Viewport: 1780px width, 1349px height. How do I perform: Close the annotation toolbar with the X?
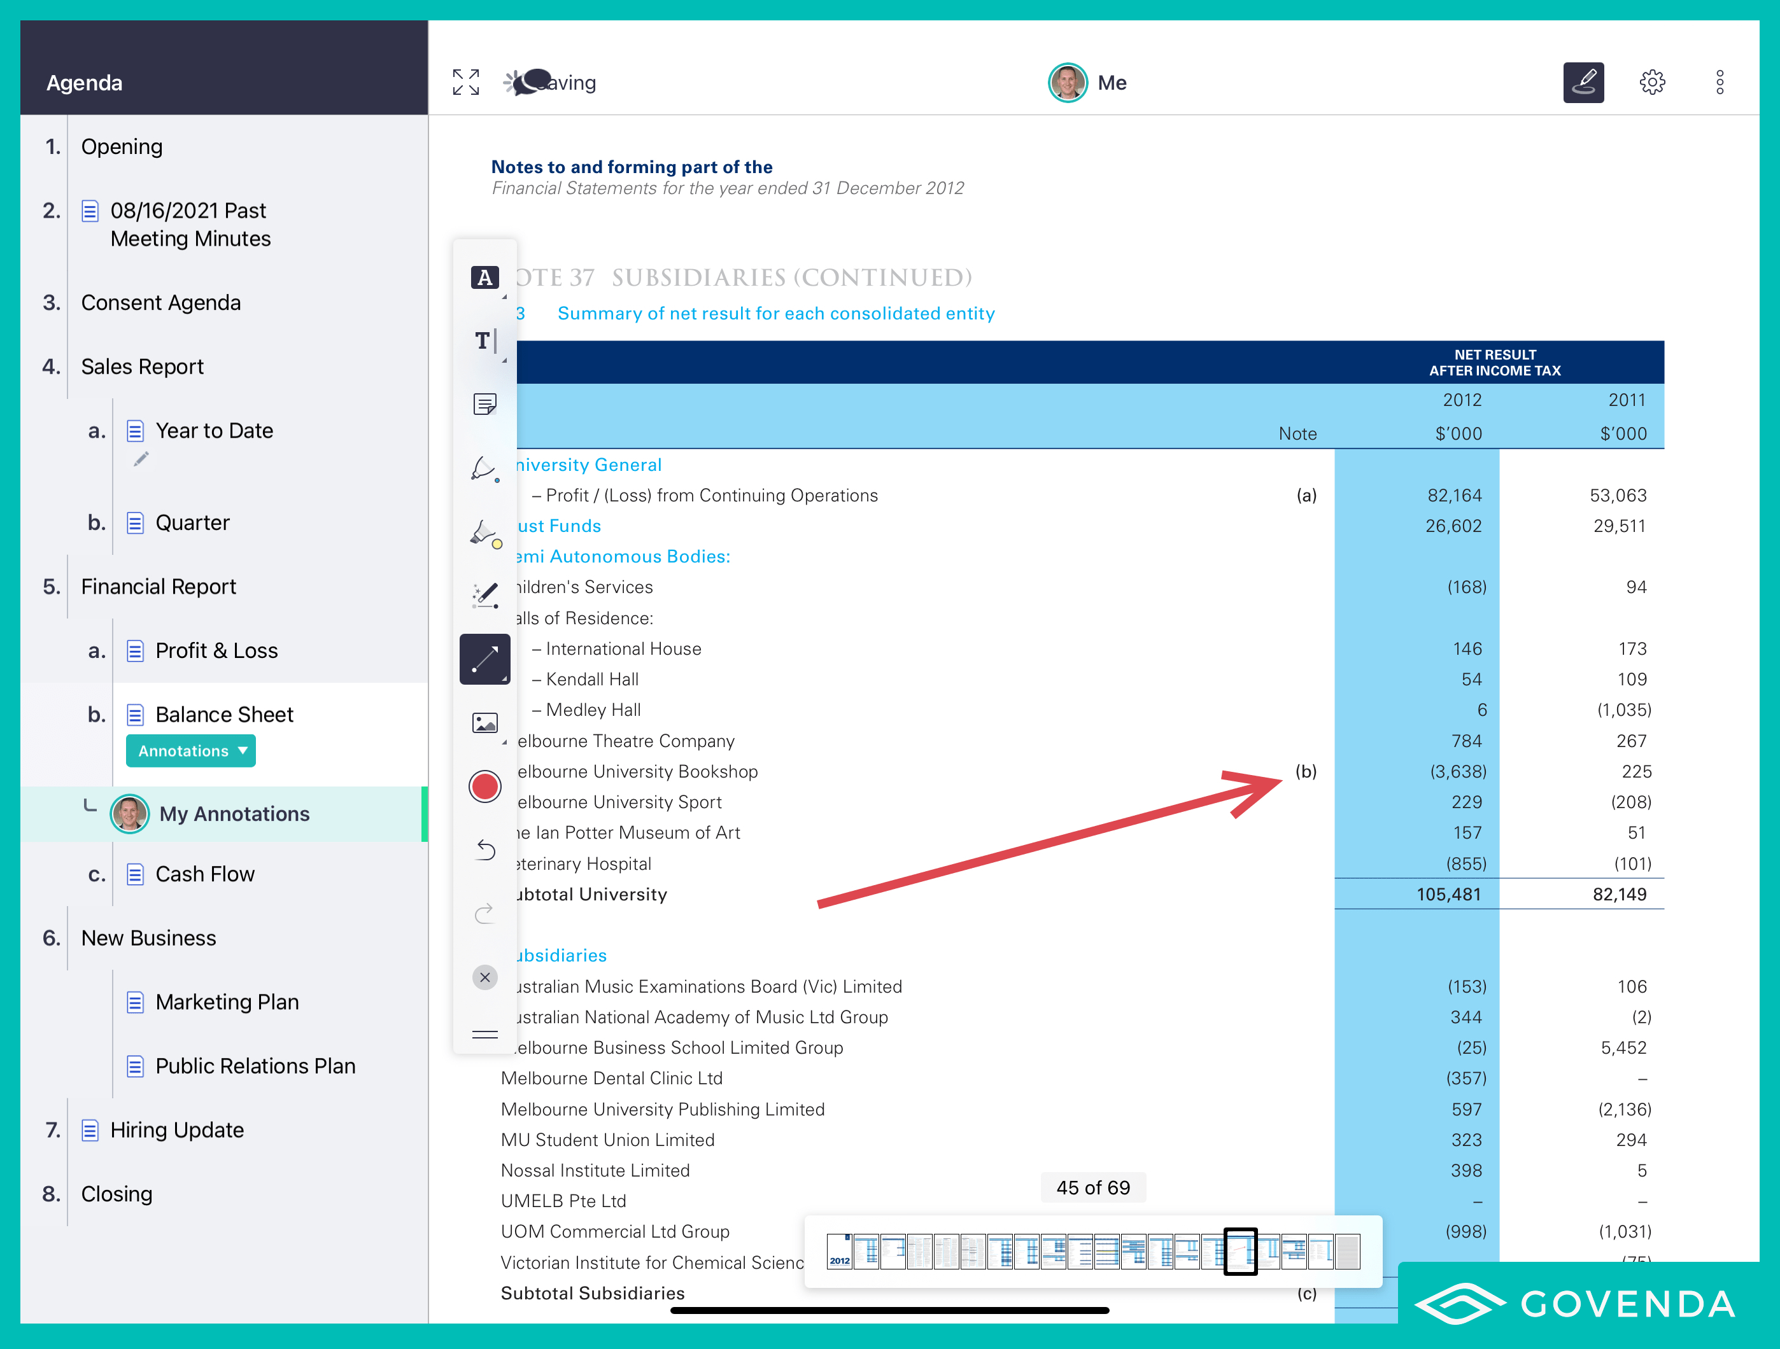[x=485, y=977]
